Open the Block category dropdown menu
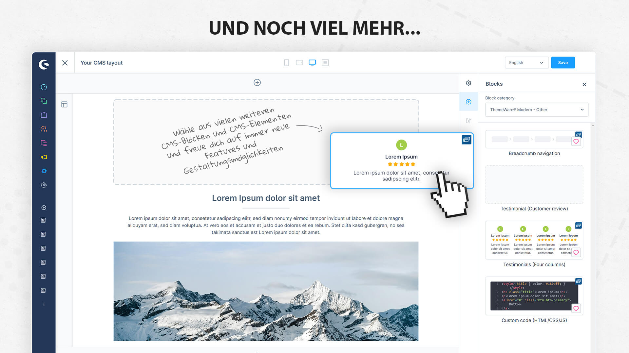This screenshot has width=629, height=353. (536, 109)
